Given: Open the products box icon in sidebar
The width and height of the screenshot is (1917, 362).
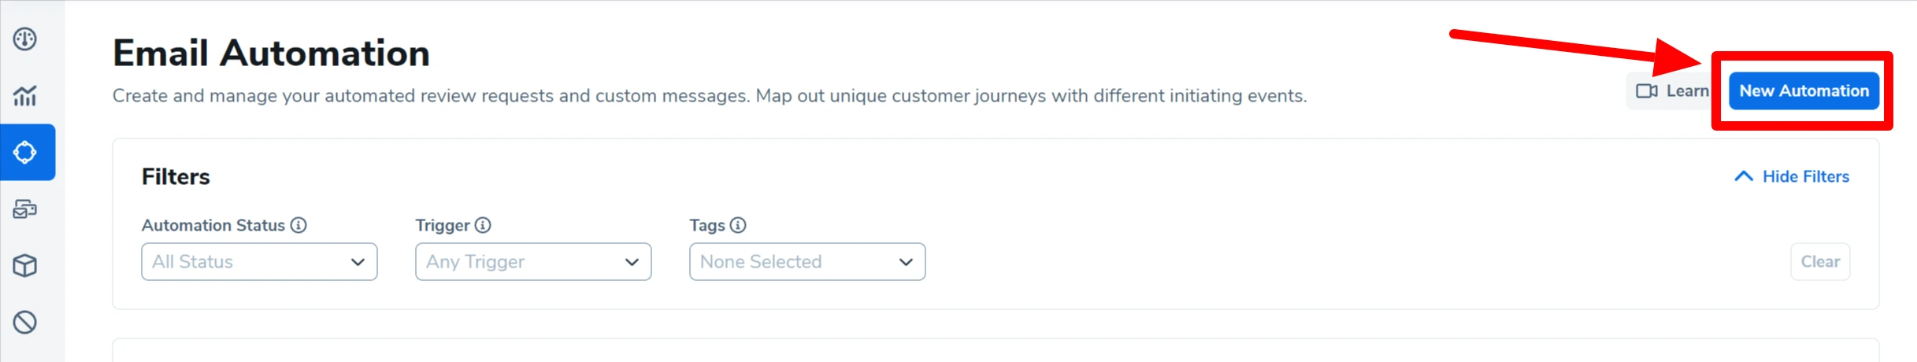Looking at the screenshot, I should click(25, 266).
